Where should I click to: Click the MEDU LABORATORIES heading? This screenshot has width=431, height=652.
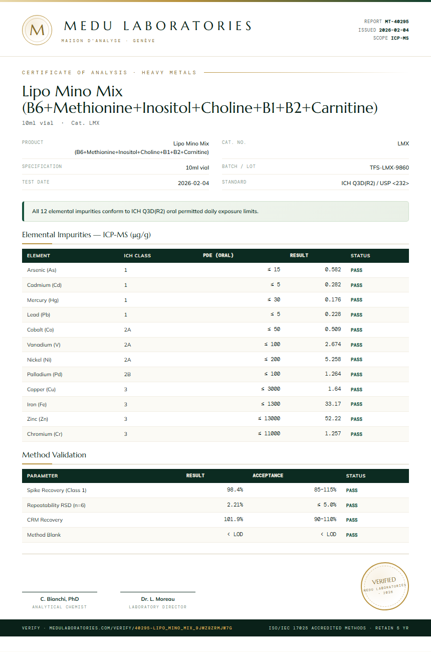click(x=158, y=26)
